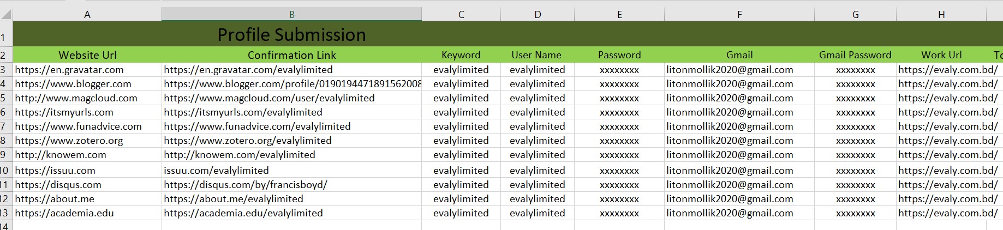Viewport: 1003px width, 230px height.
Task: Open the disqus.com/by/francisboyd link
Action: [246, 185]
